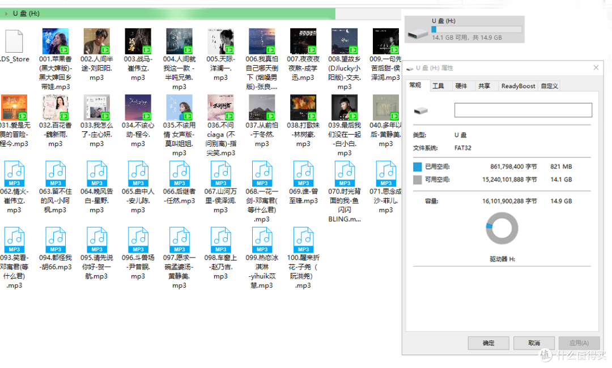
Task: Close the U 盘 (H:) 属性 dialog
Action: point(596,68)
